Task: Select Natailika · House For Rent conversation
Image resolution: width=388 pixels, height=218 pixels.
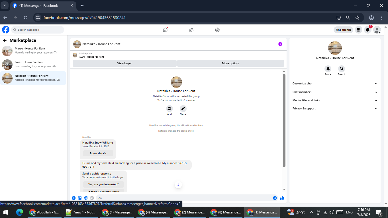Action: click(33, 78)
